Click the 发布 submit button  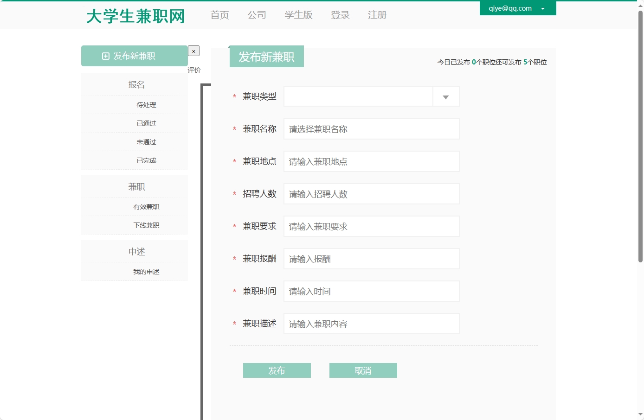point(277,370)
